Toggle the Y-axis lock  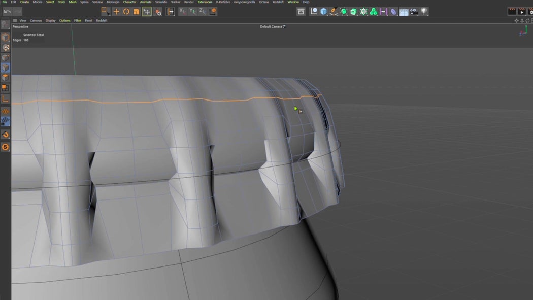click(x=191, y=11)
